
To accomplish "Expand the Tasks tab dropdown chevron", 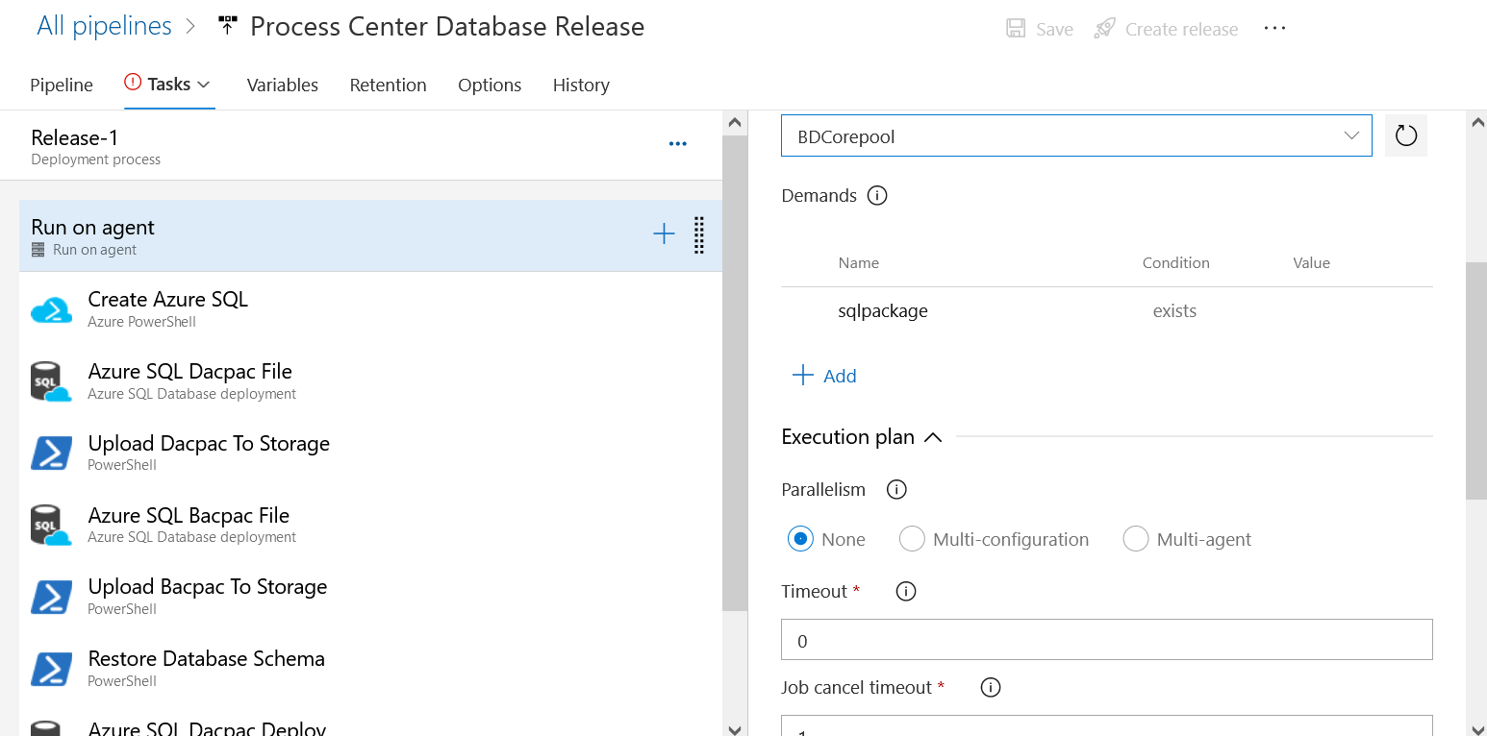I will pyautogui.click(x=204, y=86).
